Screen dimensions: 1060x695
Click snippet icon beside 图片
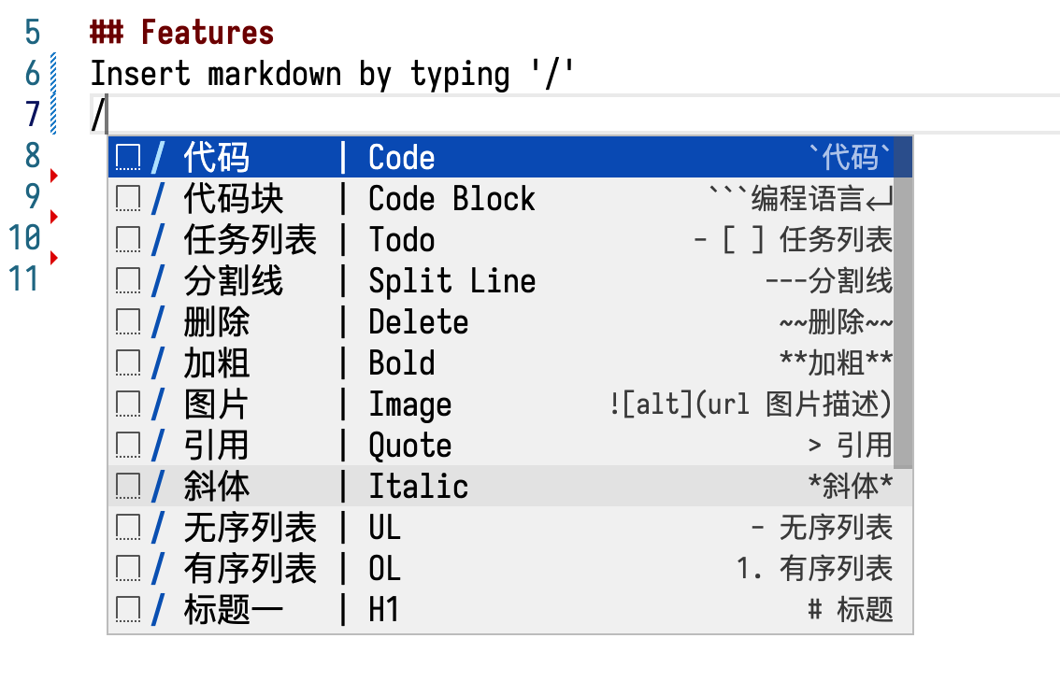click(x=128, y=404)
